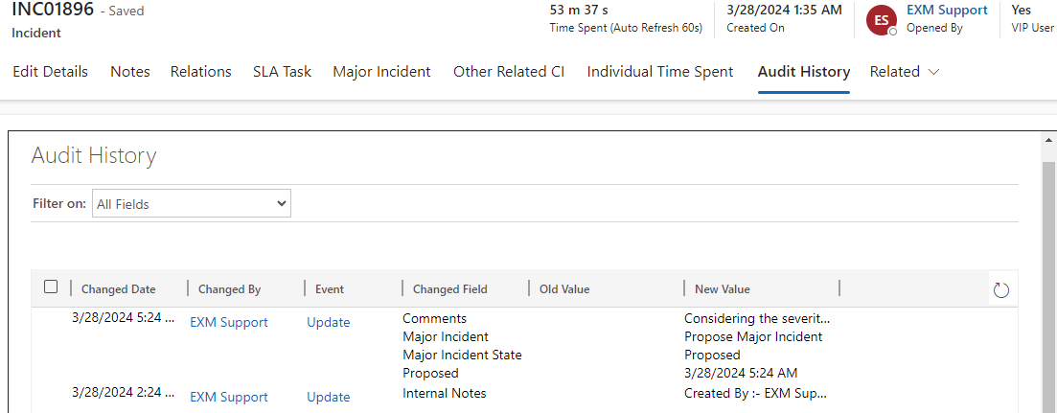
Task: Click the ES user avatar icon
Action: coord(881,20)
